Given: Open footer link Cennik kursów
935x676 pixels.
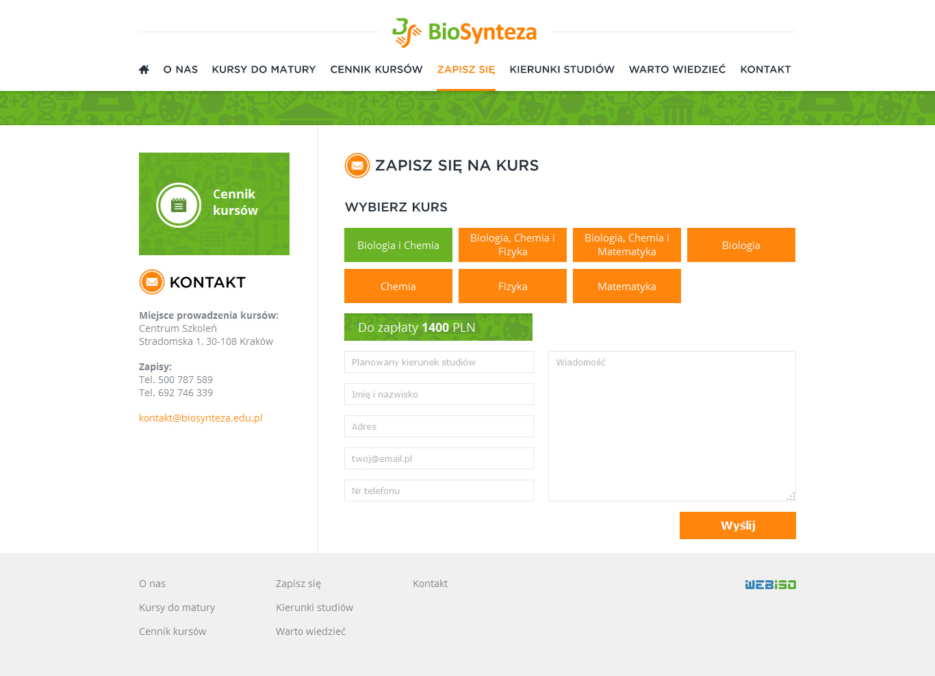Looking at the screenshot, I should [x=172, y=632].
